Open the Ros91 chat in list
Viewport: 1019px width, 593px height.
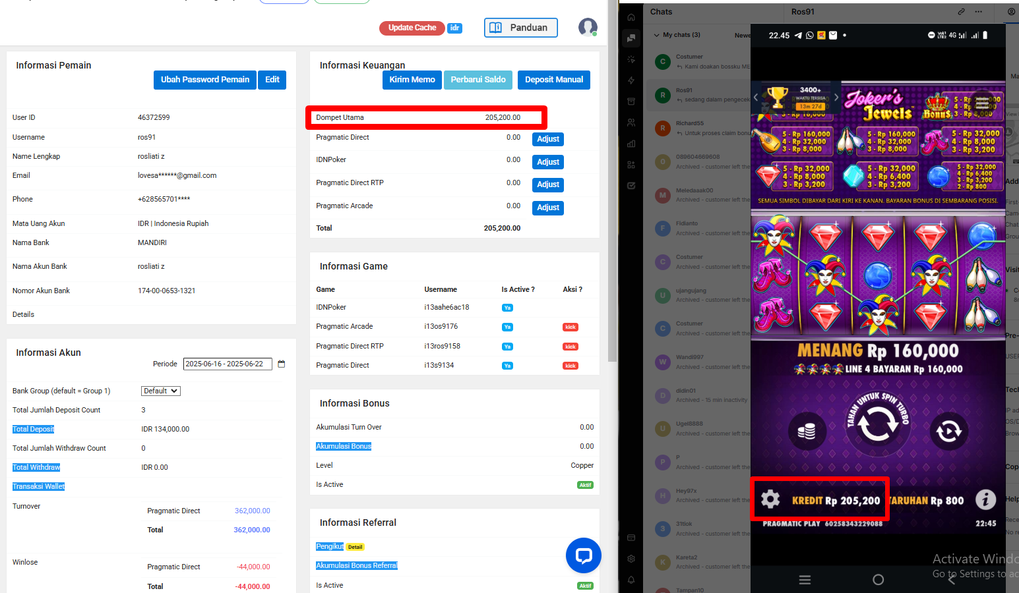click(697, 95)
